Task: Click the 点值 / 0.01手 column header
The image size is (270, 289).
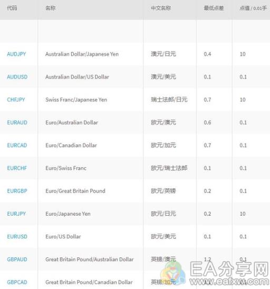Action: 253,8
